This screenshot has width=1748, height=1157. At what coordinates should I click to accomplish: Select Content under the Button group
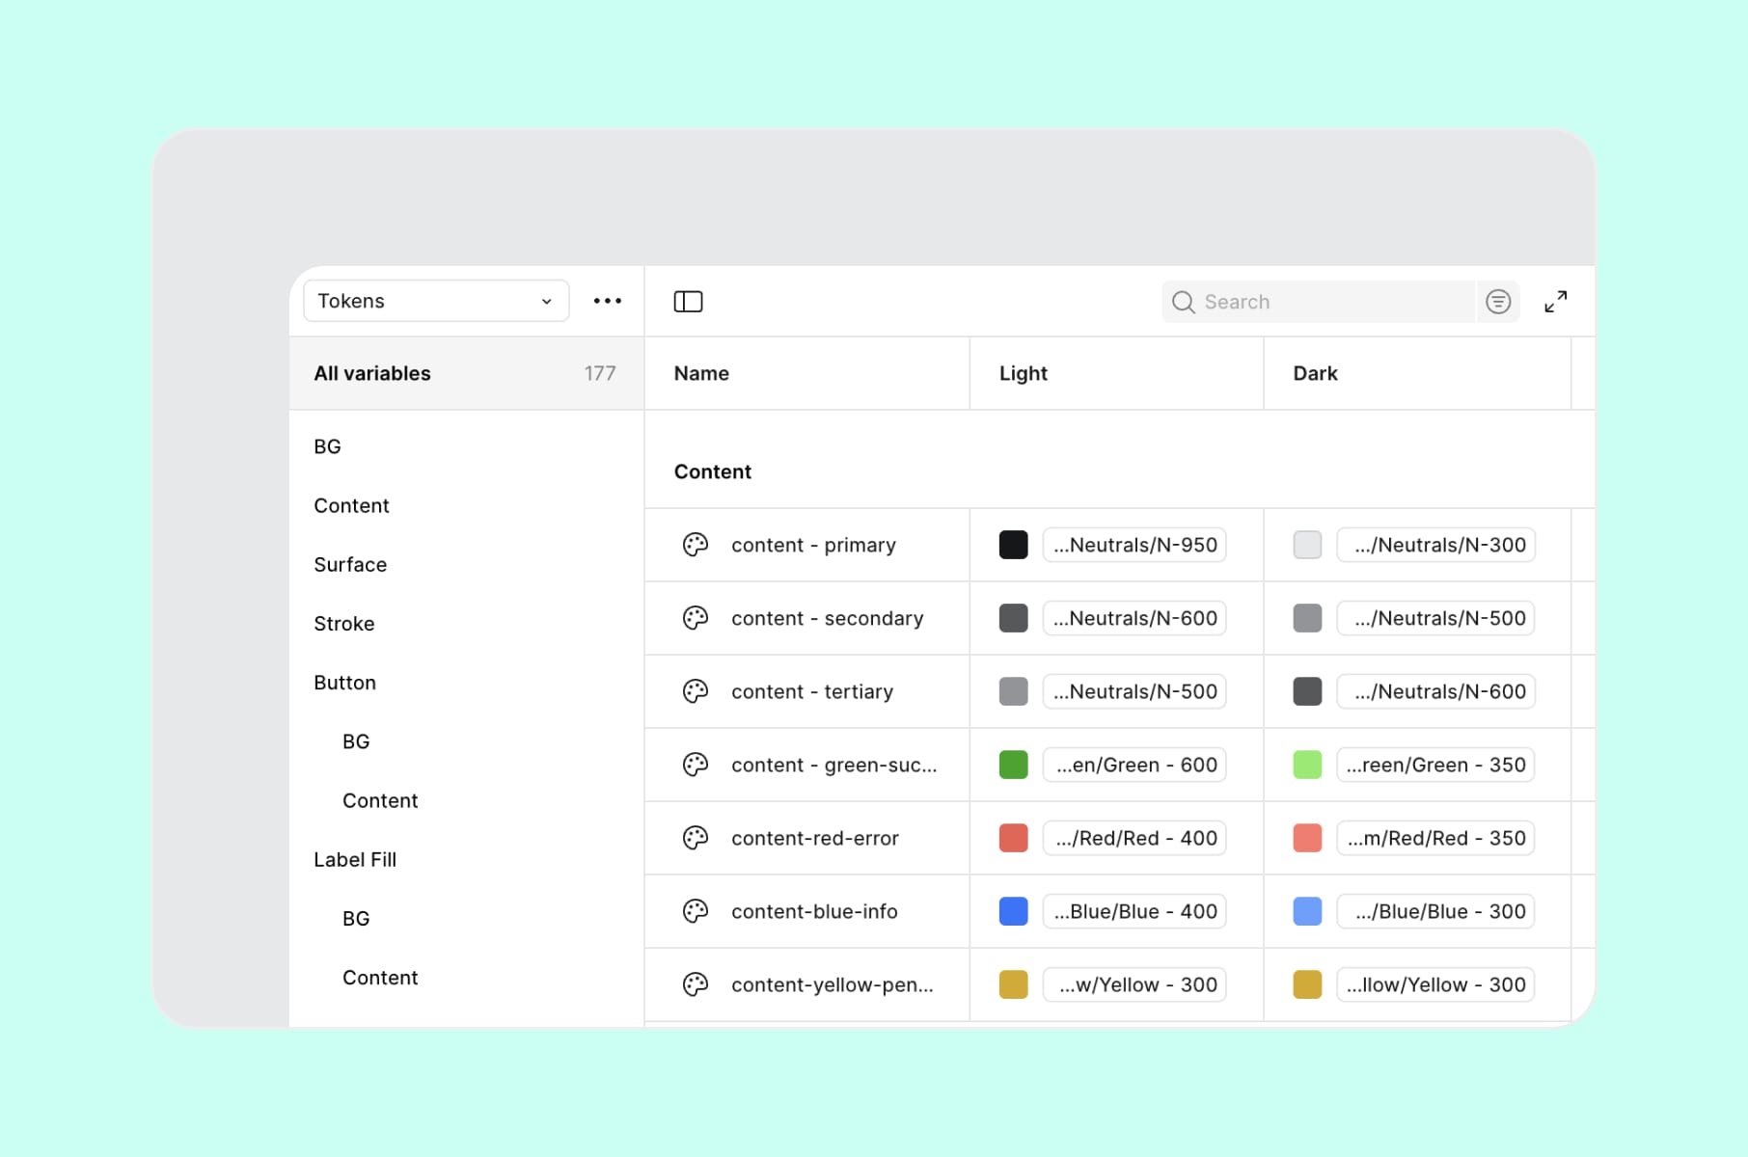tap(380, 800)
